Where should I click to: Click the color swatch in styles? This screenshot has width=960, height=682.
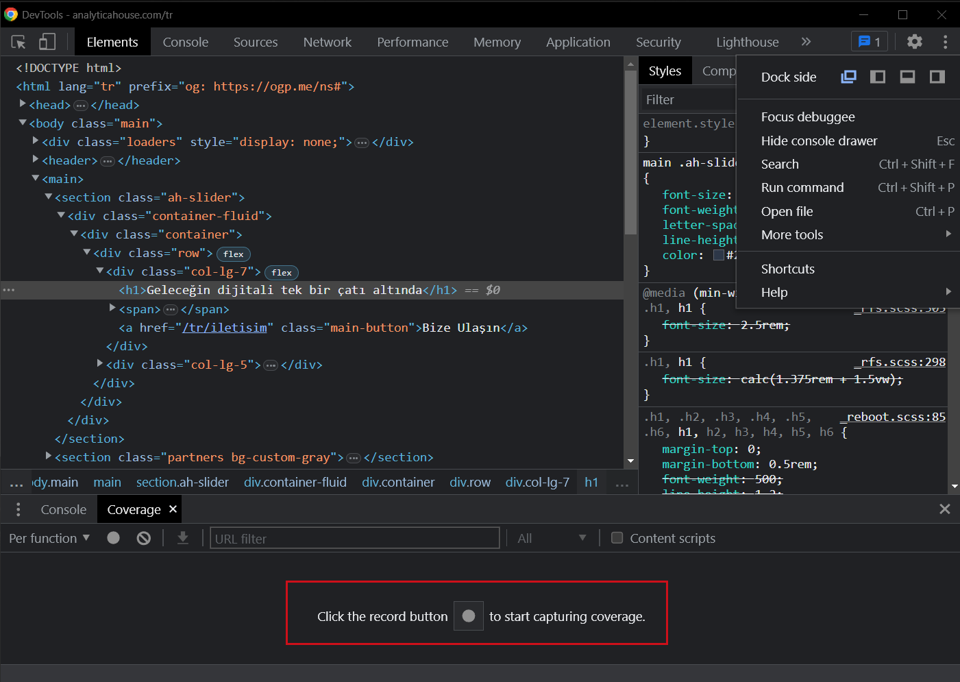click(x=719, y=255)
